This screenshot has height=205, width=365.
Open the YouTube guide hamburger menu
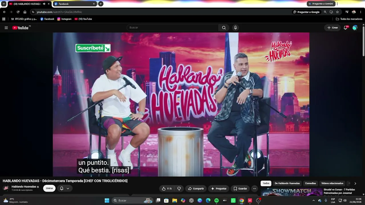(6, 28)
